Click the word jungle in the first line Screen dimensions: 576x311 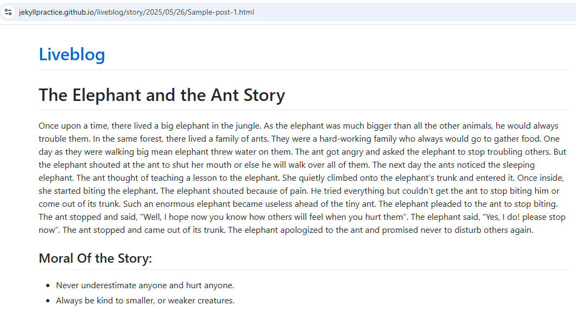(x=247, y=126)
